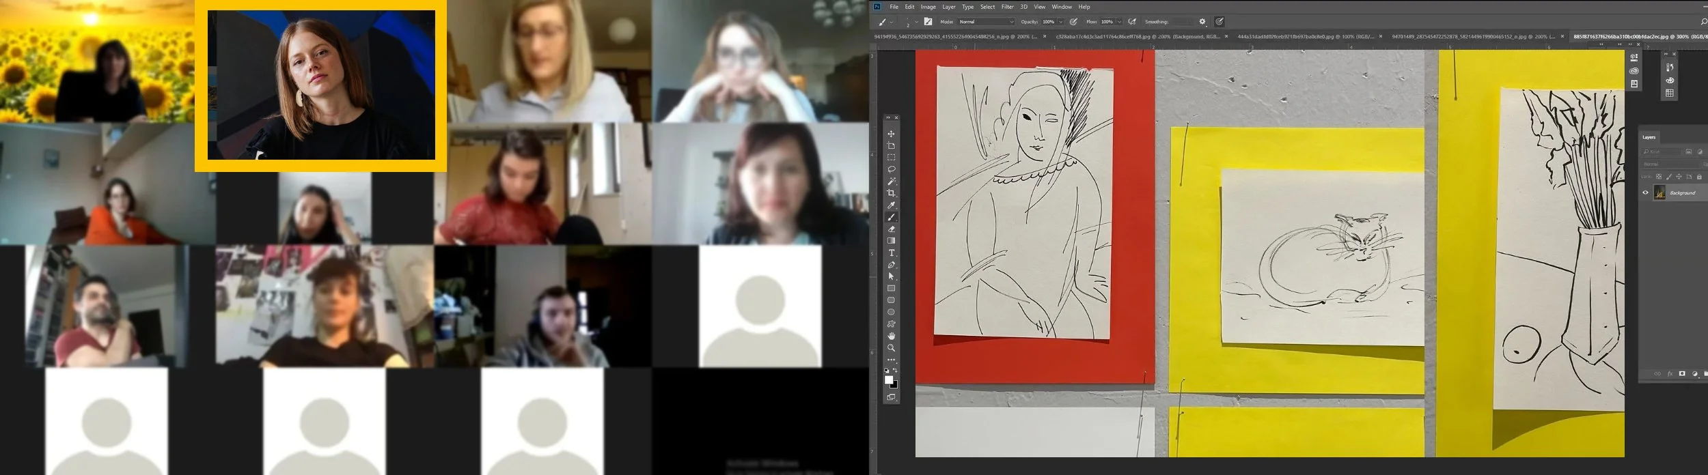The height and width of the screenshot is (475, 1708).
Task: Open Creative Cloud Libraries panel icon
Action: (1634, 70)
